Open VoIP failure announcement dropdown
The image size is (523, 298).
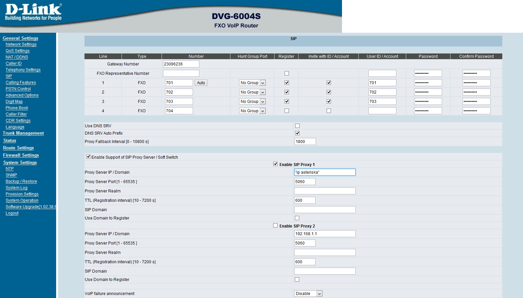[x=308, y=294]
